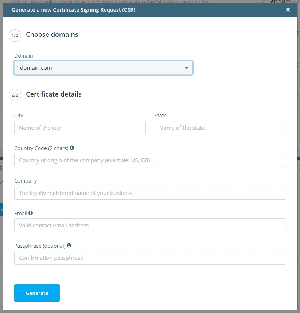300x313 pixels.
Task: Click the dialog title about generating a CSR
Action: point(73,10)
